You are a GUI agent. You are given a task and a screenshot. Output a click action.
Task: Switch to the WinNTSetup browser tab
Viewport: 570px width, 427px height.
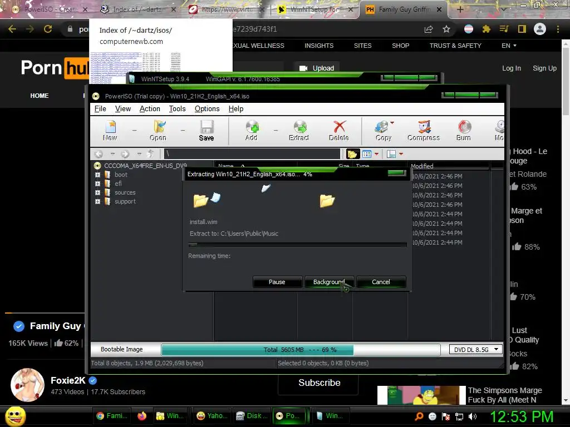point(314,9)
